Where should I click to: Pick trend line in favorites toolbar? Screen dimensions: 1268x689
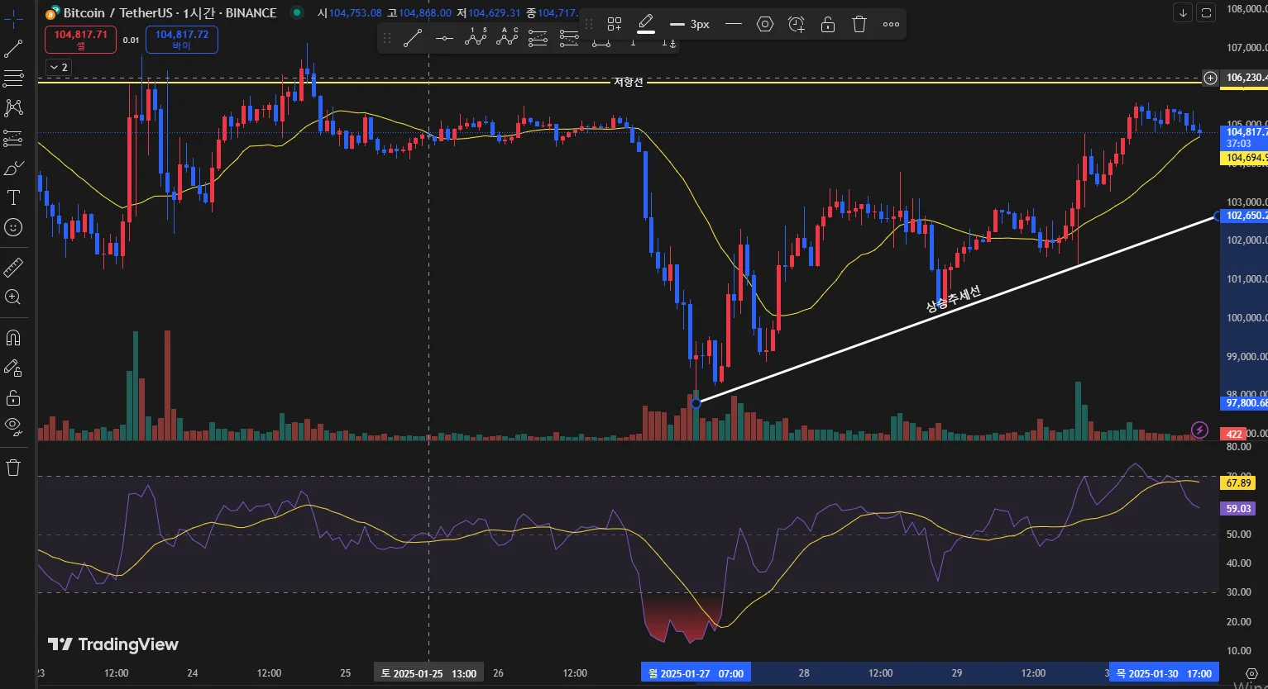pyautogui.click(x=413, y=38)
